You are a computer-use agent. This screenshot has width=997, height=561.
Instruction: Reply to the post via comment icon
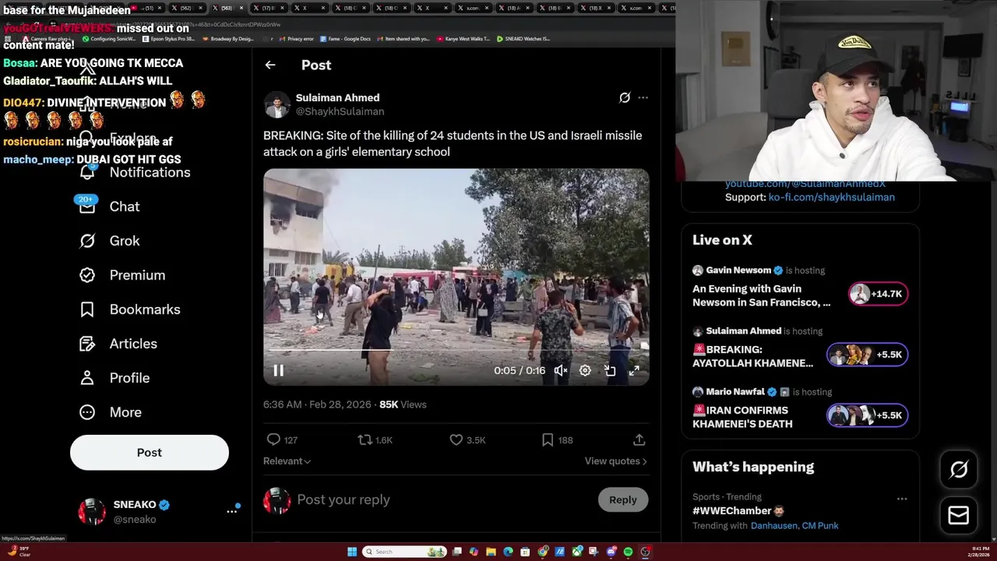(273, 439)
